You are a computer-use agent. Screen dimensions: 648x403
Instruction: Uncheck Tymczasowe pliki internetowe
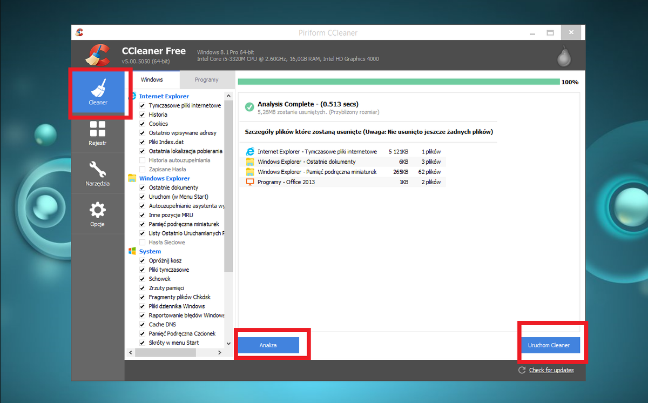(x=143, y=105)
